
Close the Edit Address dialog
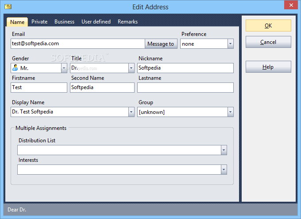pos(291,5)
